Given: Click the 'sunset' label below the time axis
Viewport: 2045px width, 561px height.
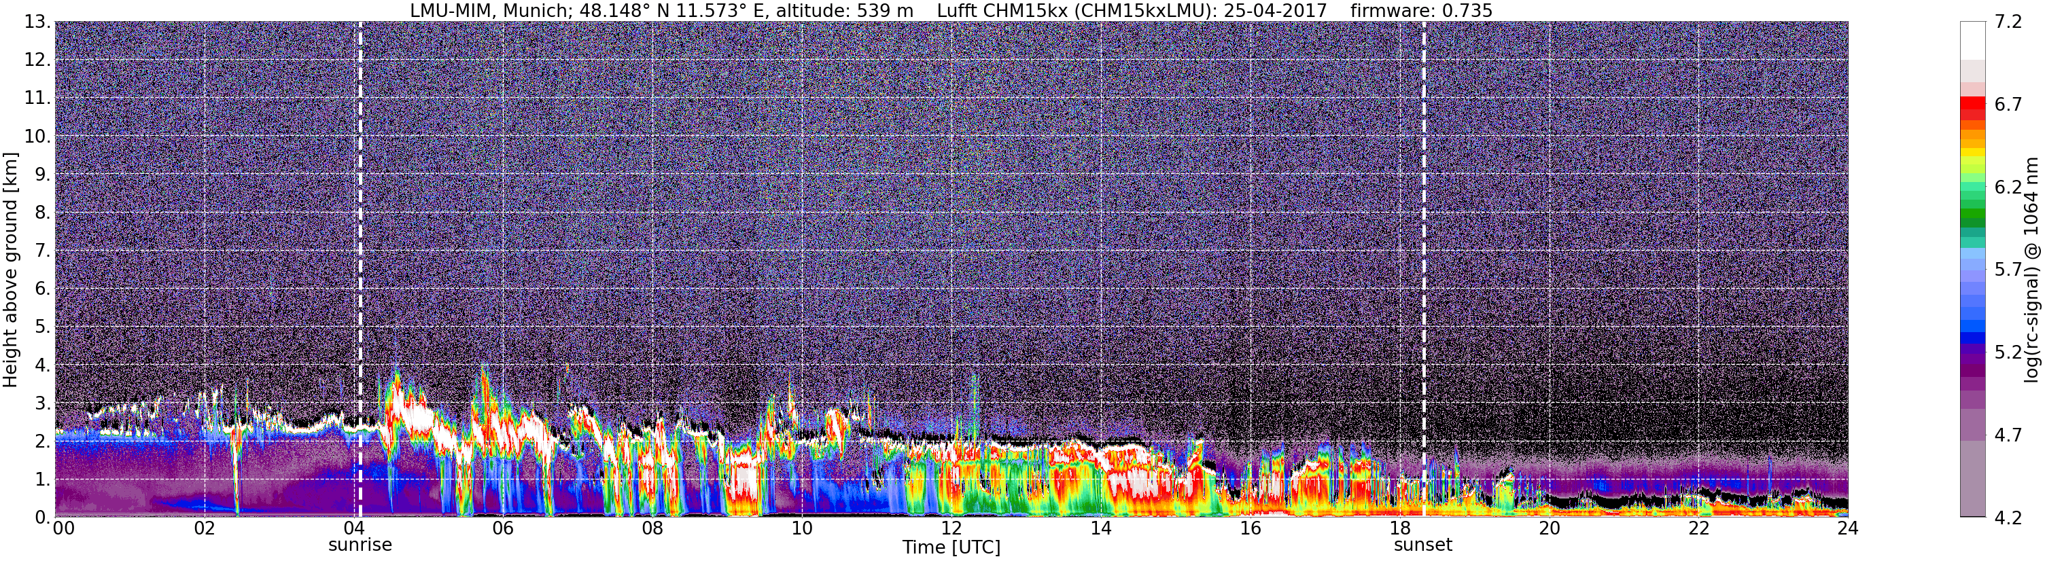Looking at the screenshot, I should coord(1423,545).
